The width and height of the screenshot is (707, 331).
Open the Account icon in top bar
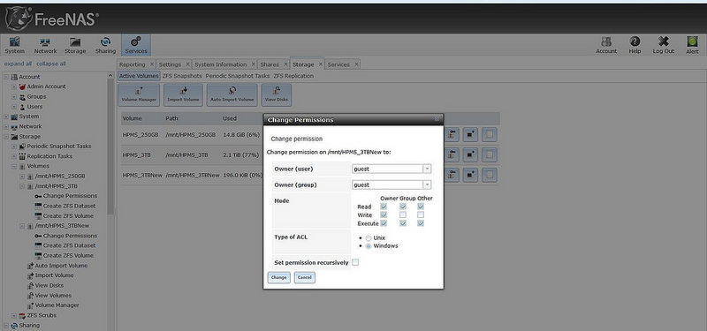tap(606, 45)
